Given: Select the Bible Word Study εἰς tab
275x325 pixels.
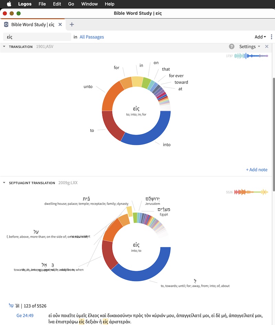Looking at the screenshot, I should [x=33, y=24].
